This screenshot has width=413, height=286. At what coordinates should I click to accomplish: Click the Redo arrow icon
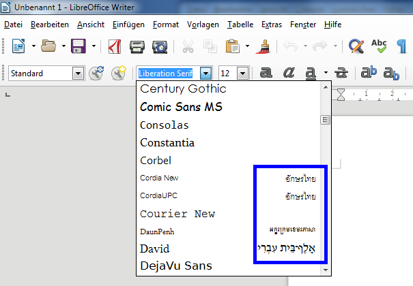[x=319, y=46]
